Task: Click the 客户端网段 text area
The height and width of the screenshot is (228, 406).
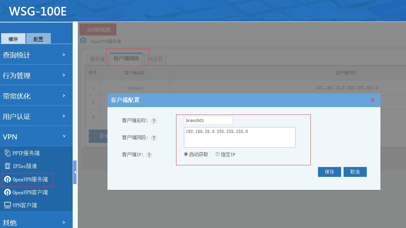Action: coord(239,137)
